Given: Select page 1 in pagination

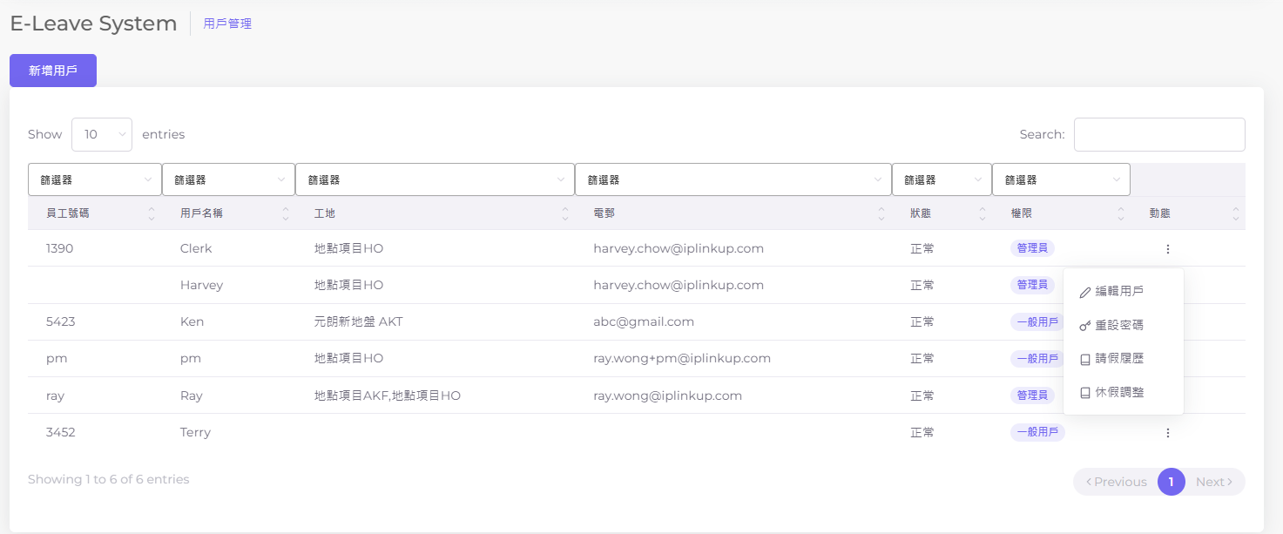Looking at the screenshot, I should click(1172, 482).
